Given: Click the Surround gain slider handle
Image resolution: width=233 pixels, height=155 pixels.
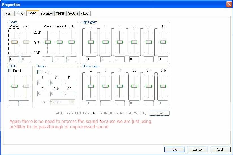Looking at the screenshot, I should pyautogui.click(x=59, y=42).
